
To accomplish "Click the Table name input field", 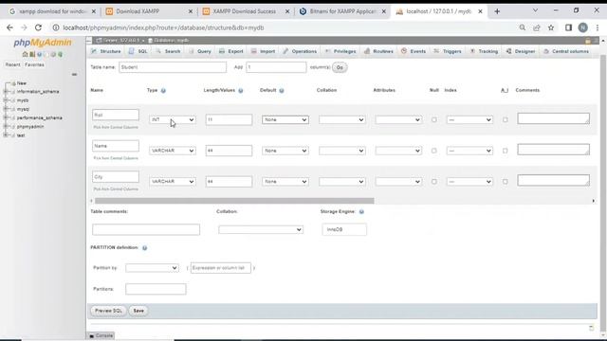I will pos(173,67).
